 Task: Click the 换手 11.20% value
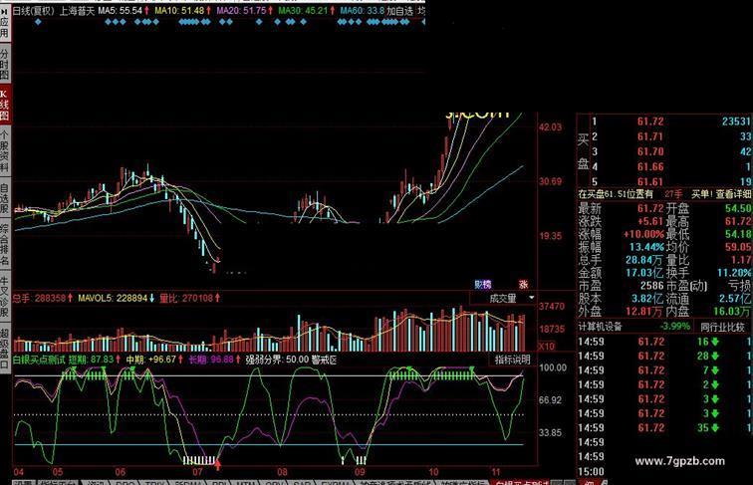(735, 273)
